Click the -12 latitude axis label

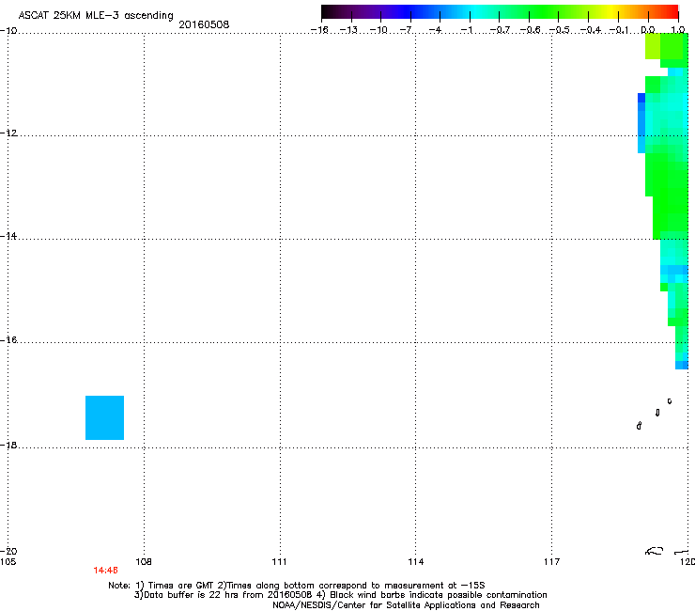(8, 133)
